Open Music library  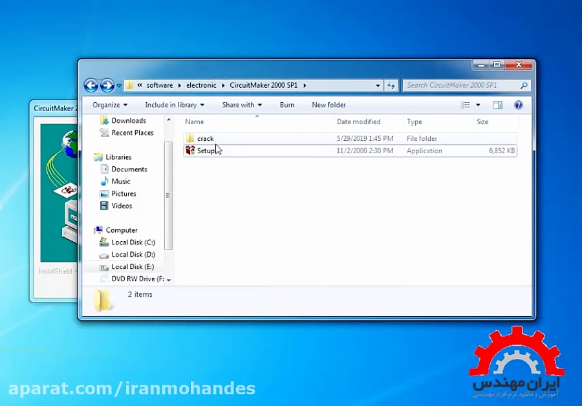pyautogui.click(x=121, y=182)
